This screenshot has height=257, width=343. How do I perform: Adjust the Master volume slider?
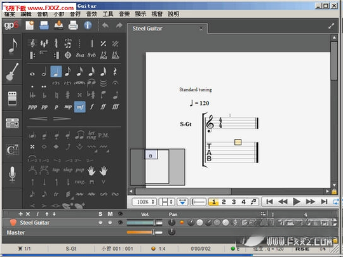[145, 232]
